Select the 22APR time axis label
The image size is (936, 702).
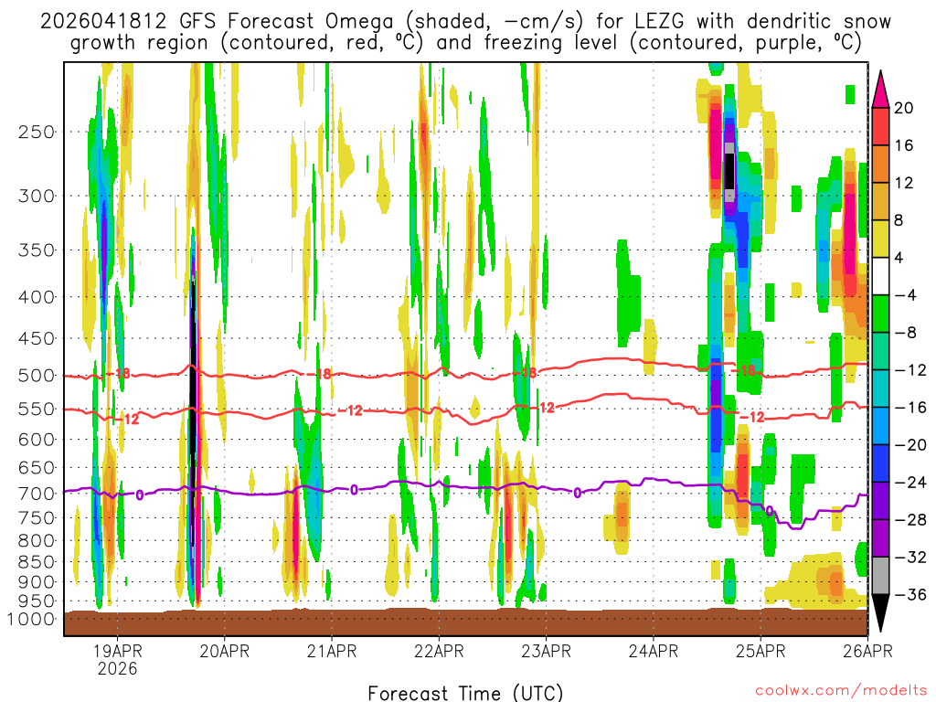point(439,651)
